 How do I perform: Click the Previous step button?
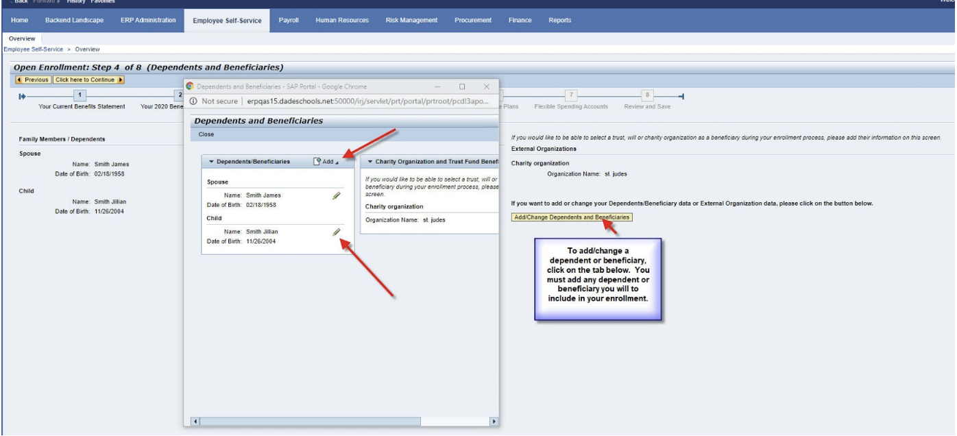coord(32,80)
